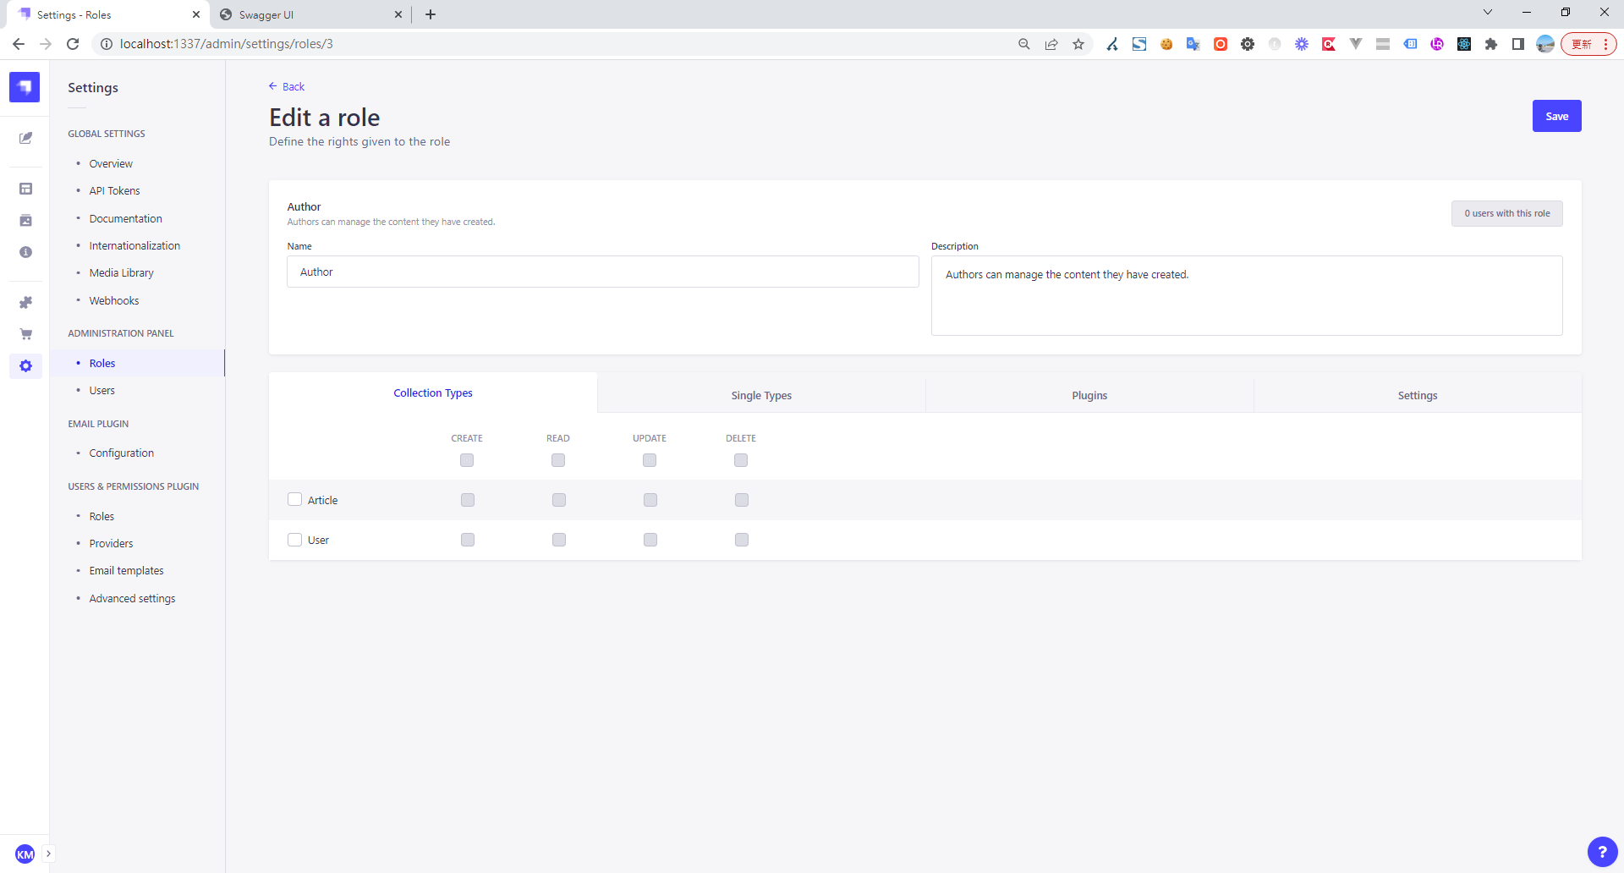The height and width of the screenshot is (873, 1624).
Task: Click the Strapi logo icon
Action: click(25, 87)
